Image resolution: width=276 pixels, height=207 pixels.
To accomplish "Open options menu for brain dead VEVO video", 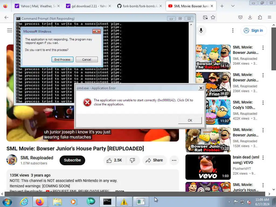I will coord(263,157).
